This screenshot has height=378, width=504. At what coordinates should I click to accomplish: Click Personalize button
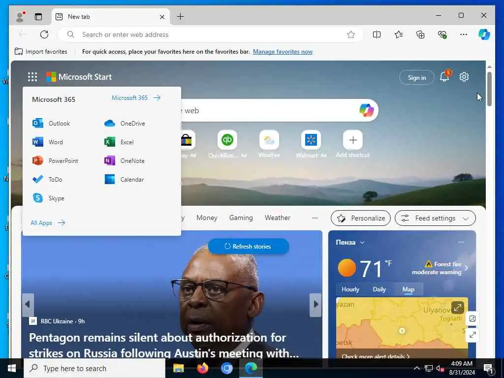361,218
